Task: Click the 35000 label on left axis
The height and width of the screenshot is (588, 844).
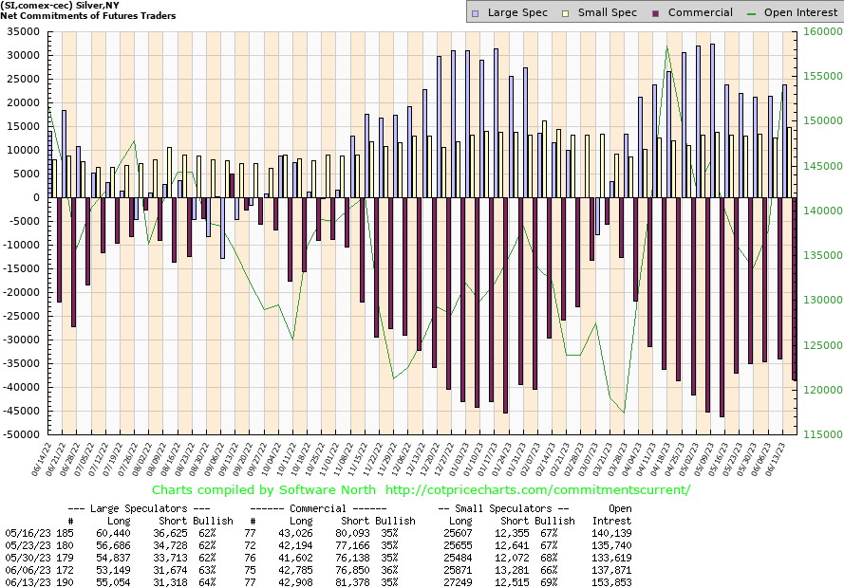Action: coord(25,31)
